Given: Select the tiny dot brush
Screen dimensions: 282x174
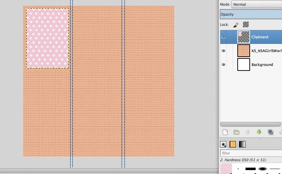Looking at the screenshot, I should click(238, 169).
